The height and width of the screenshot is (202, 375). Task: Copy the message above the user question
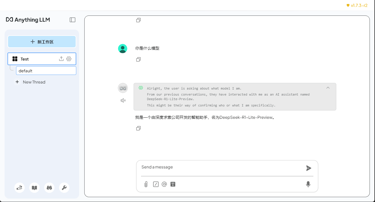(x=138, y=20)
